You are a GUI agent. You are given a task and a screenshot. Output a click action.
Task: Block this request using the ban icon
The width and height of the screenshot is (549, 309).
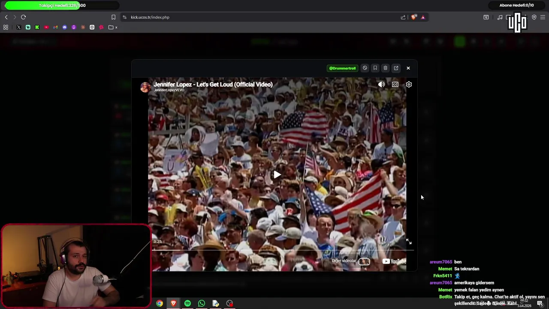(x=365, y=68)
